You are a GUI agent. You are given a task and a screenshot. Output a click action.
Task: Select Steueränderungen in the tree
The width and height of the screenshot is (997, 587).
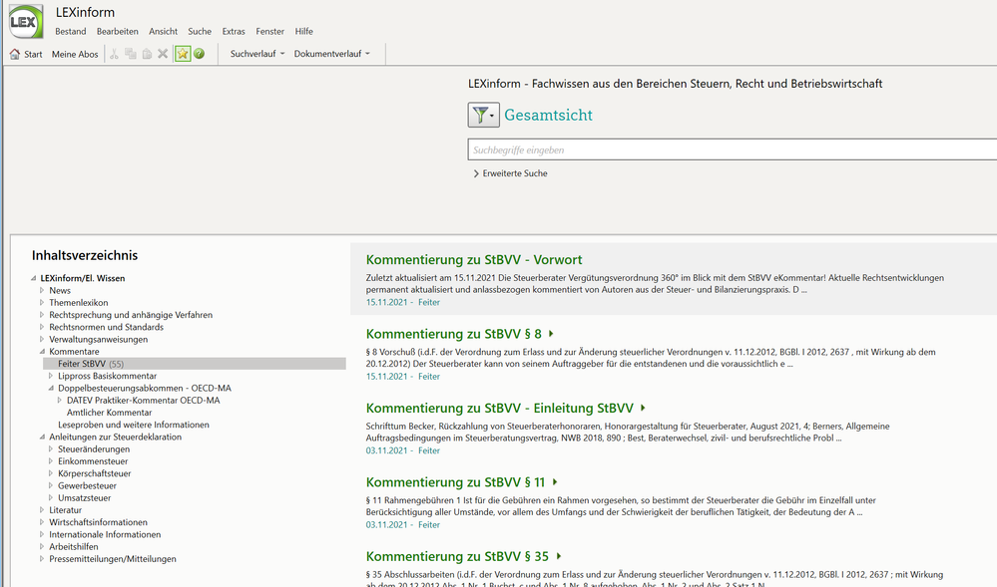[x=94, y=449]
